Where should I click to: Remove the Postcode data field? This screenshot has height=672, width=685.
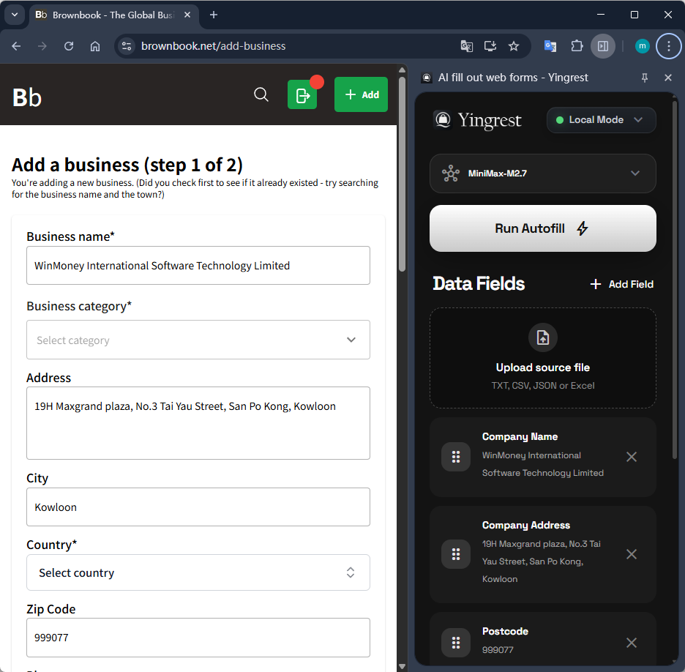tap(632, 642)
